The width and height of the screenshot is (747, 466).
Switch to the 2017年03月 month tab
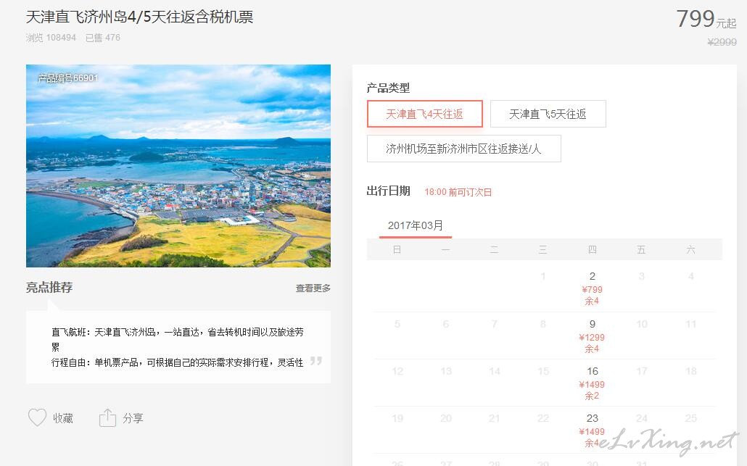(416, 225)
